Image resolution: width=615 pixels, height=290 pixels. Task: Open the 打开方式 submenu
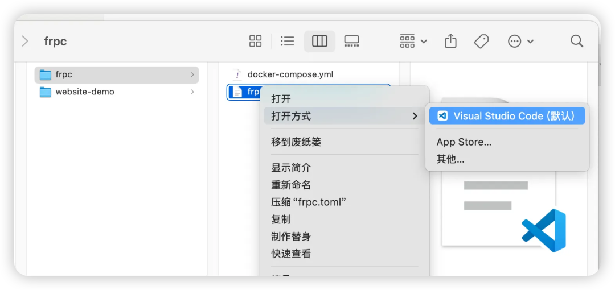click(345, 116)
